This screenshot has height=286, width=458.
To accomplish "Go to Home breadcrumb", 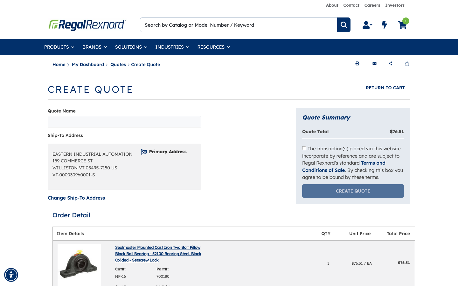I will tap(59, 65).
